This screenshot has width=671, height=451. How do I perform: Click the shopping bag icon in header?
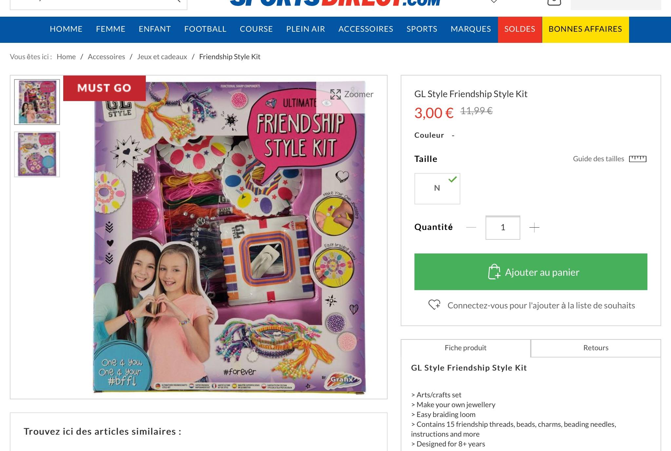[554, 2]
